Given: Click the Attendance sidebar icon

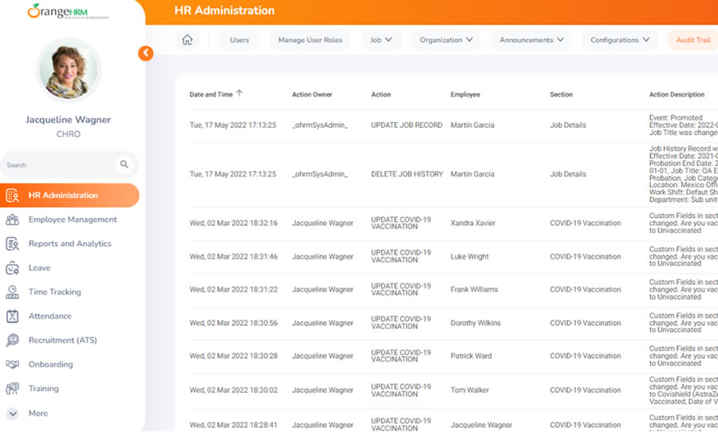Looking at the screenshot, I should [13, 316].
